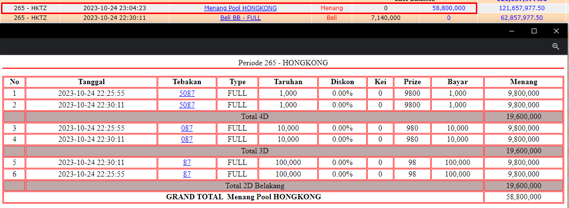
Task: Click the Taruhan column header
Action: point(288,82)
